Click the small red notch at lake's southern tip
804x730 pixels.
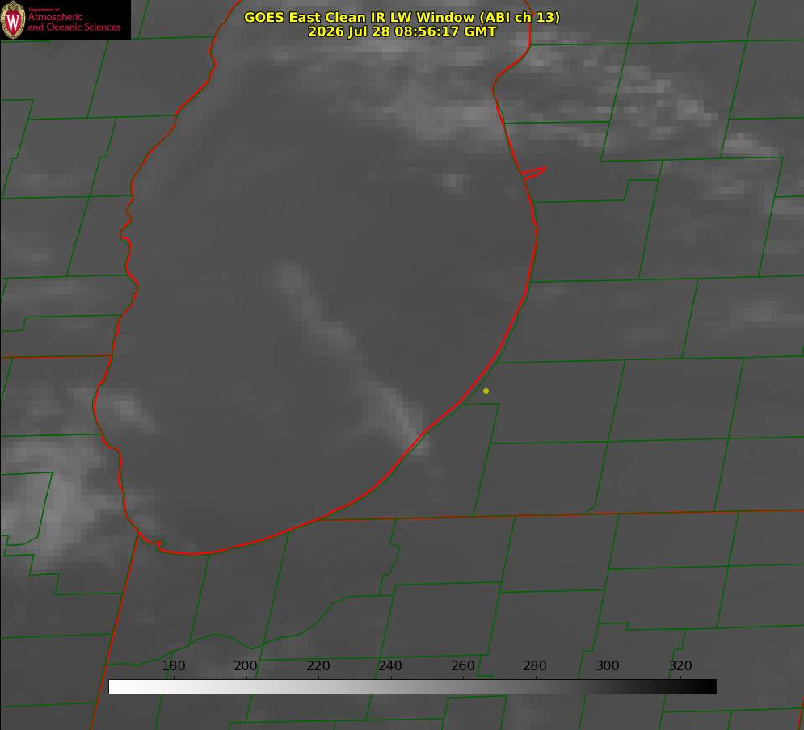(x=157, y=544)
